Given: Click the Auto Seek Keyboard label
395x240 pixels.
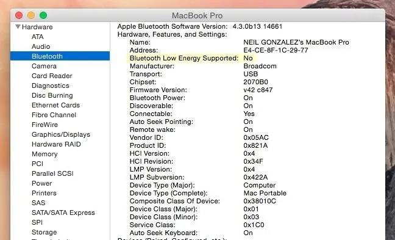Looking at the screenshot, I should [x=163, y=233].
